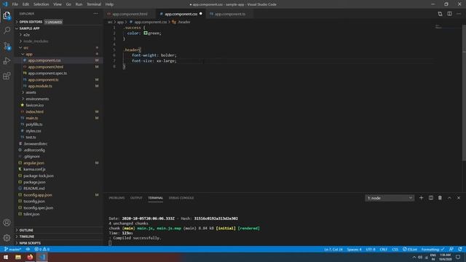Click the eye icon in status bar
Screen dimensions: 466x262
tap(28, 249)
